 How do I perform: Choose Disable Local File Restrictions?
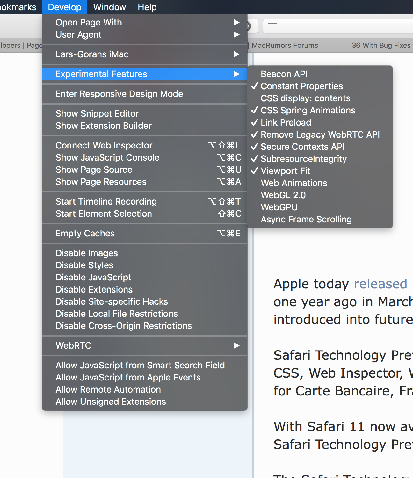(x=145, y=314)
